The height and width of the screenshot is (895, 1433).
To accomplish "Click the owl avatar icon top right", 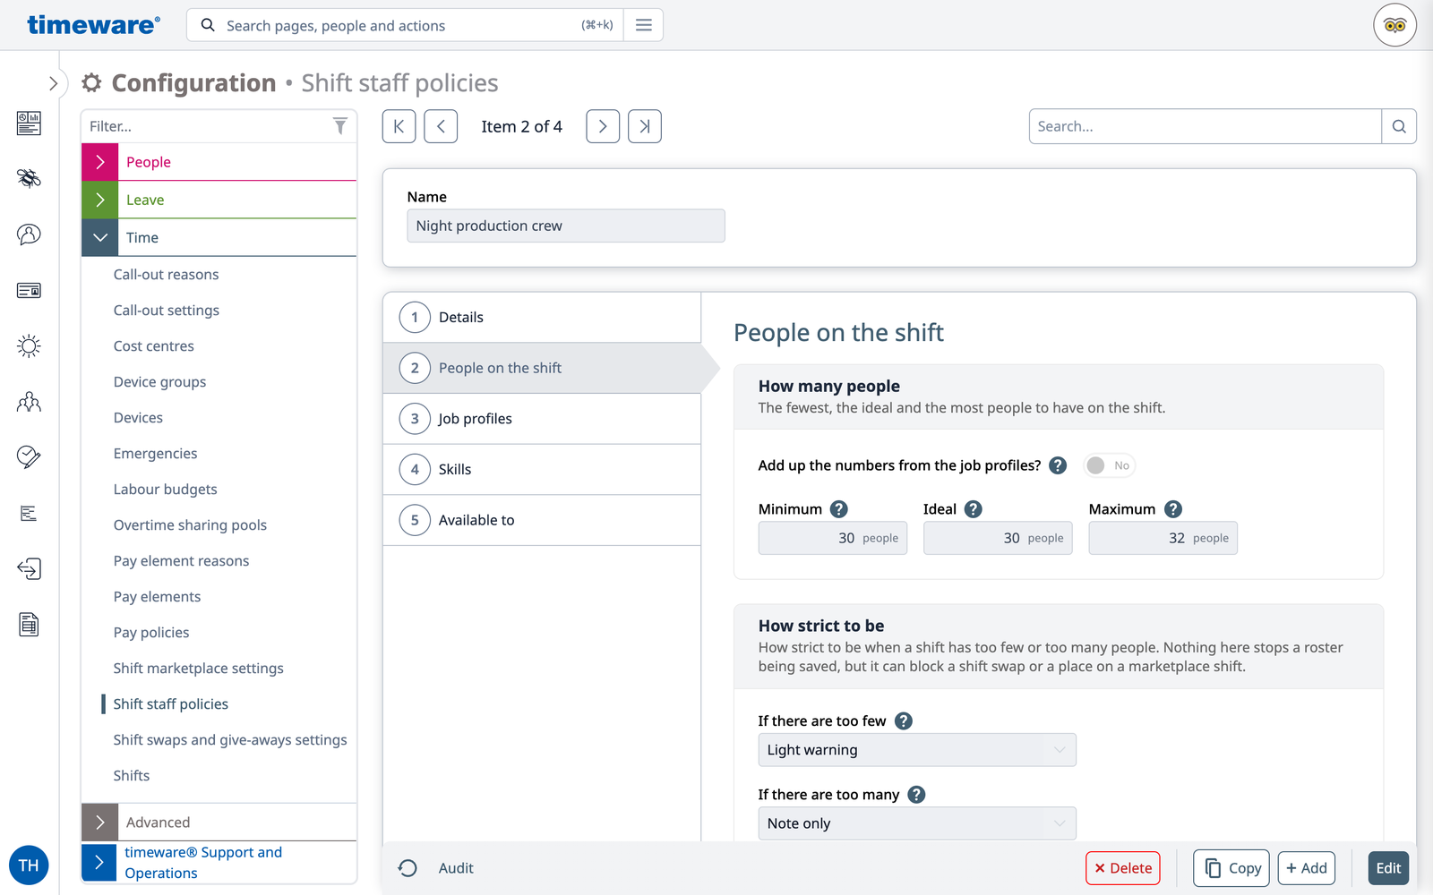I will [x=1394, y=25].
